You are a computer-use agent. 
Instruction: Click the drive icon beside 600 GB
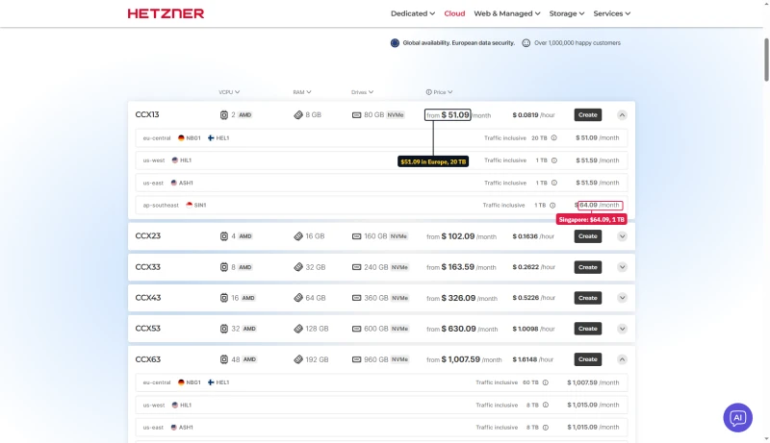356,329
